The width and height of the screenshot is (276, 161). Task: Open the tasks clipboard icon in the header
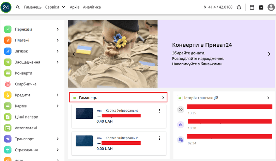click(x=261, y=7)
